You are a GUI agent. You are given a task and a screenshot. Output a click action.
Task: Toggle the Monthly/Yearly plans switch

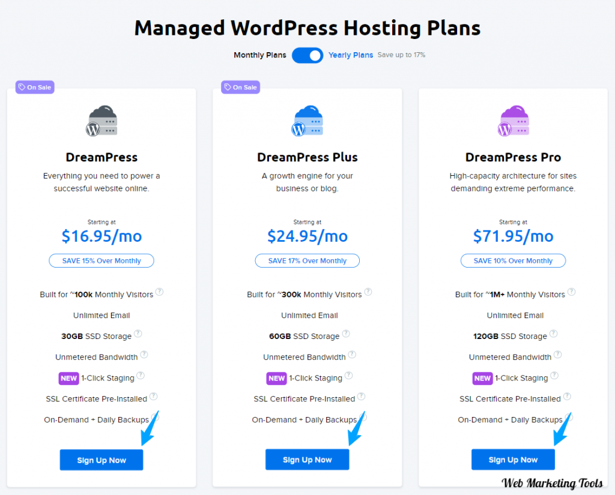(307, 55)
